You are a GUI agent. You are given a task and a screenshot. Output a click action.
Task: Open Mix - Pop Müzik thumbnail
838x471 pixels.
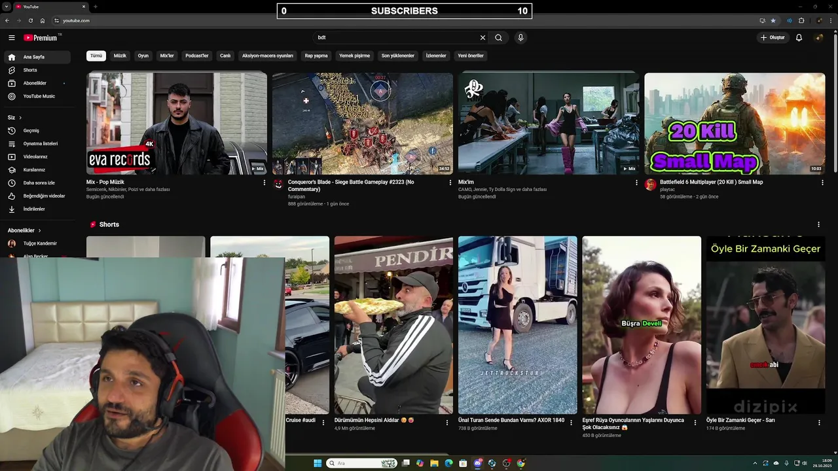(177, 124)
